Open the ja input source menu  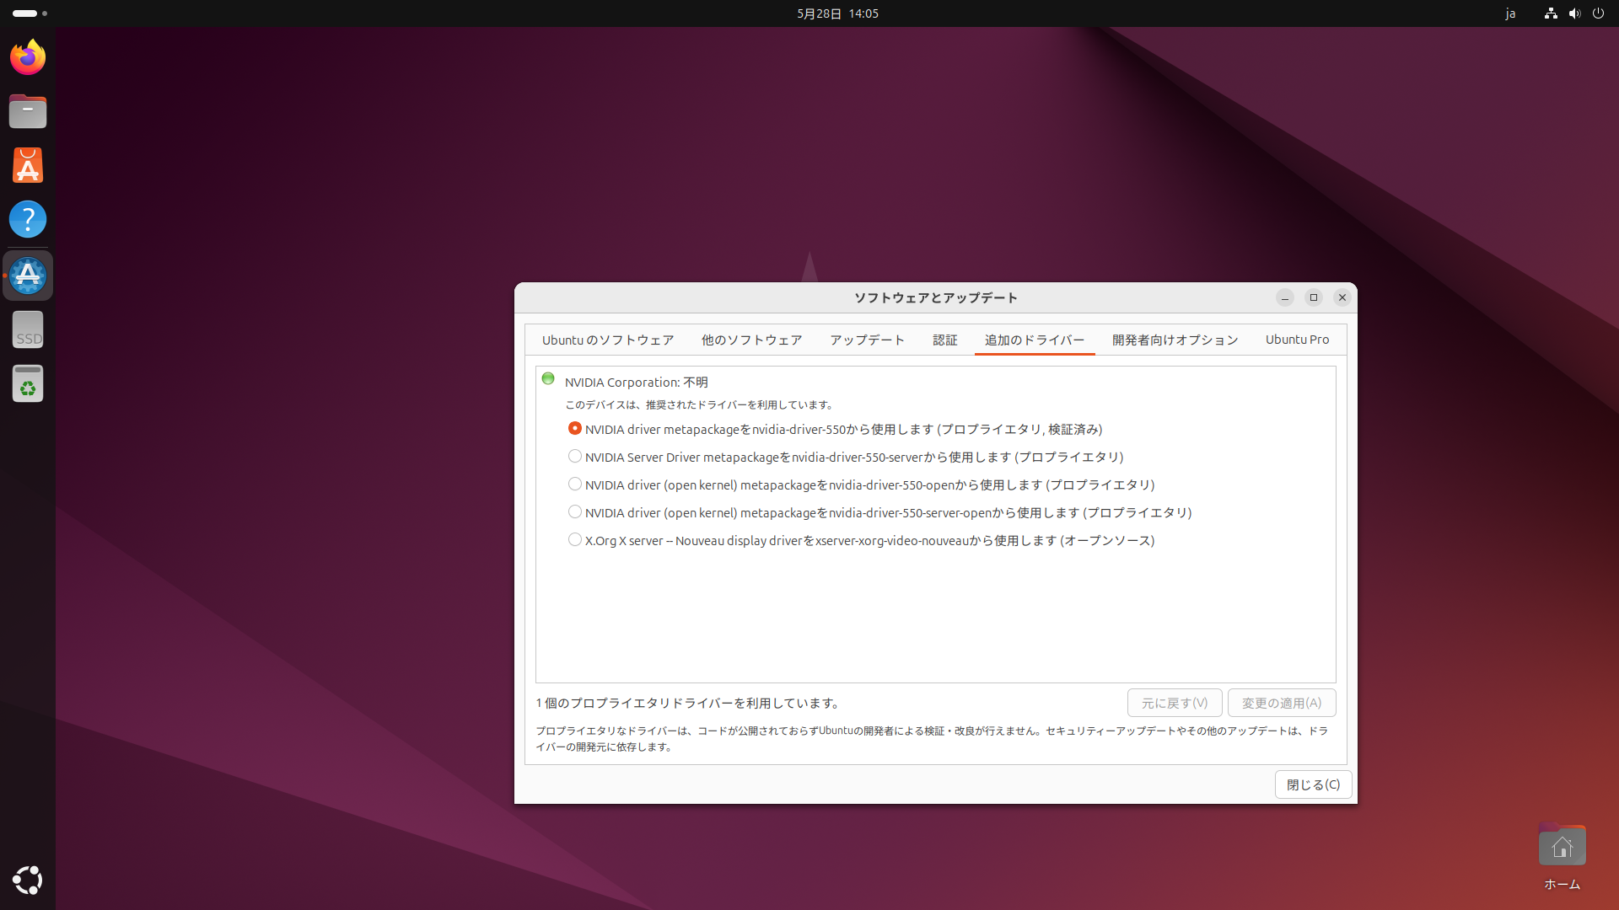1510,13
